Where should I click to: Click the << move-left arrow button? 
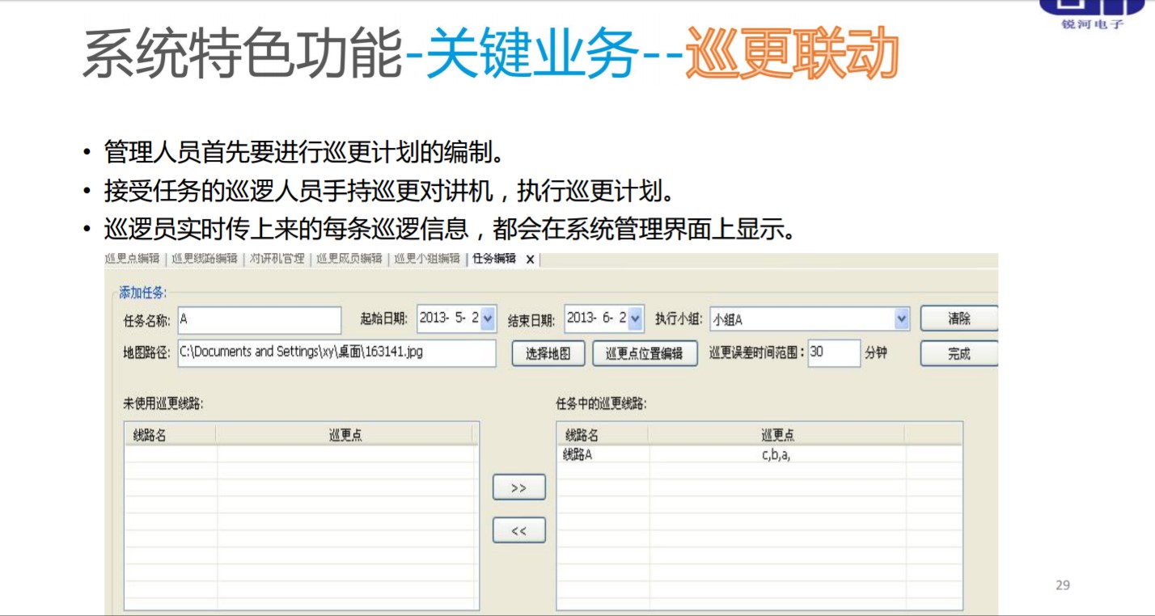(518, 530)
